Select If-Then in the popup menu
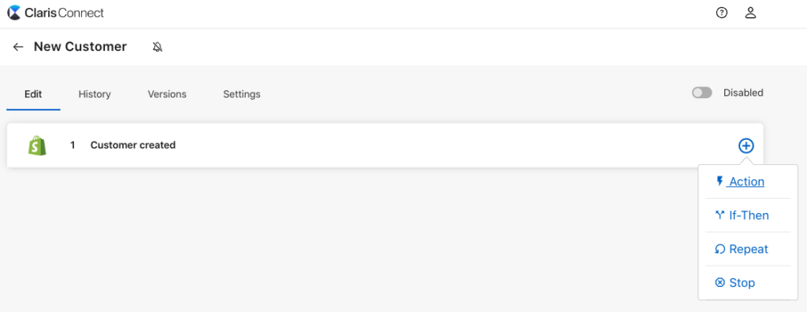This screenshot has height=312, width=807. (x=749, y=215)
